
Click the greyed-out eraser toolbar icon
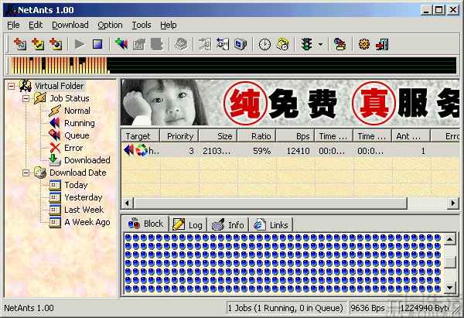pos(181,44)
